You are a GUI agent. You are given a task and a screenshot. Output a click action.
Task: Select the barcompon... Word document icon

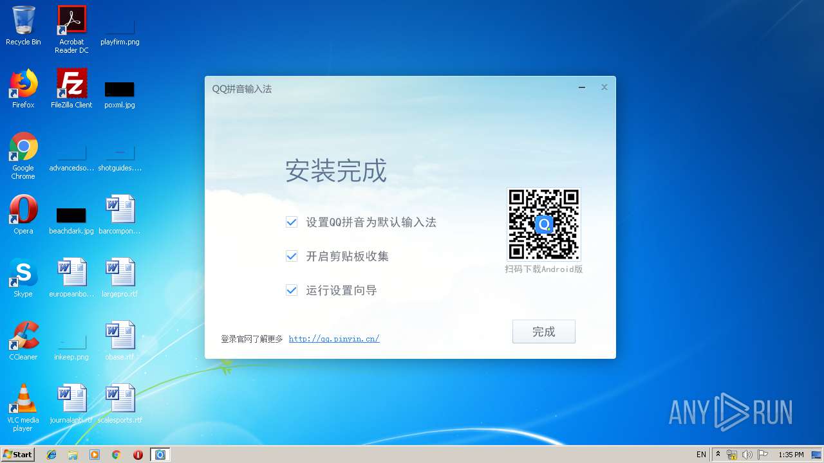coord(120,215)
